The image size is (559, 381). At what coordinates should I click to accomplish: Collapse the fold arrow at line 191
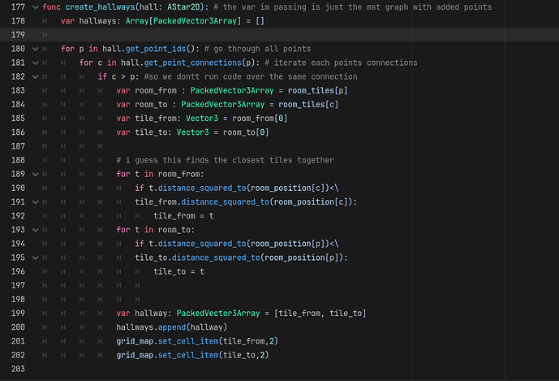[36, 202]
